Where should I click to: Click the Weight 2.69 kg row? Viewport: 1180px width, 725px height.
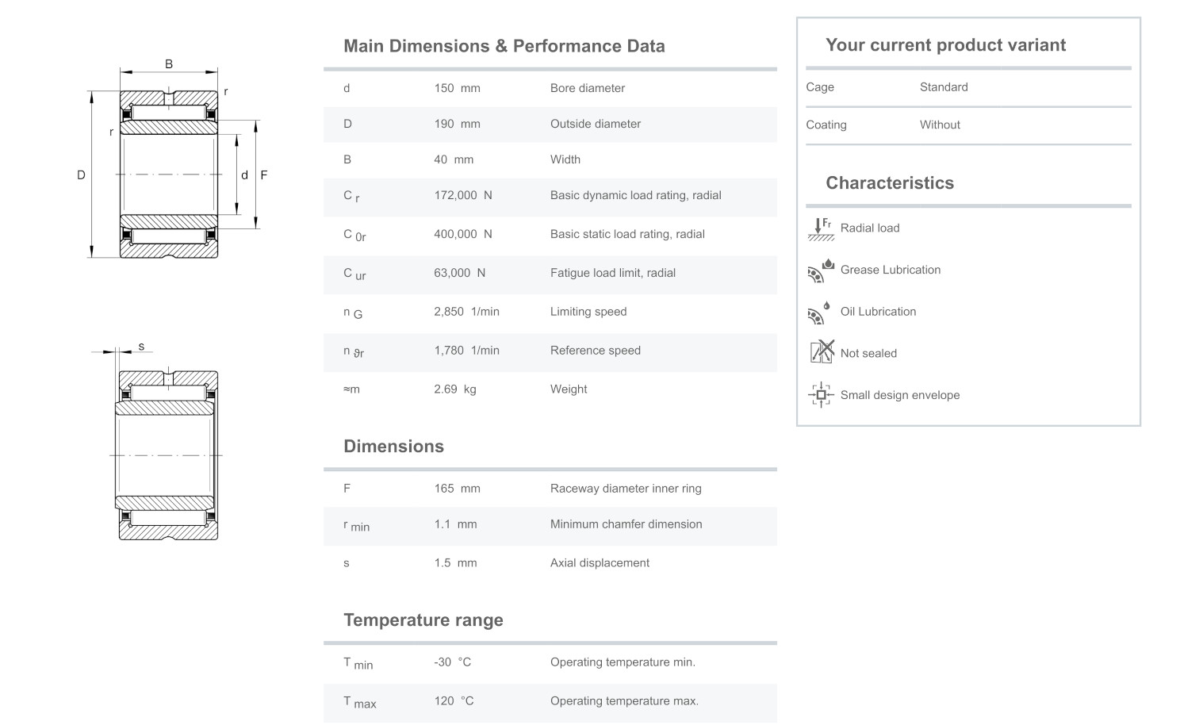(x=550, y=389)
